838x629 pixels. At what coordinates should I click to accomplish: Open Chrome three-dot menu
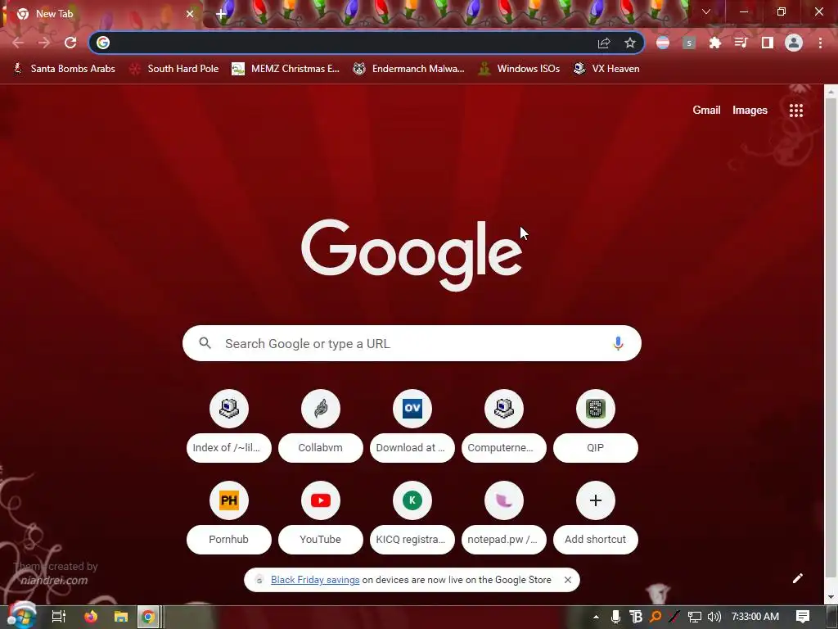(820, 43)
